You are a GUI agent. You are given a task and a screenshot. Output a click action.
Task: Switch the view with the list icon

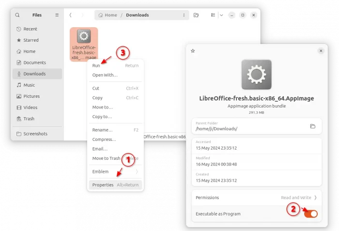213,15
